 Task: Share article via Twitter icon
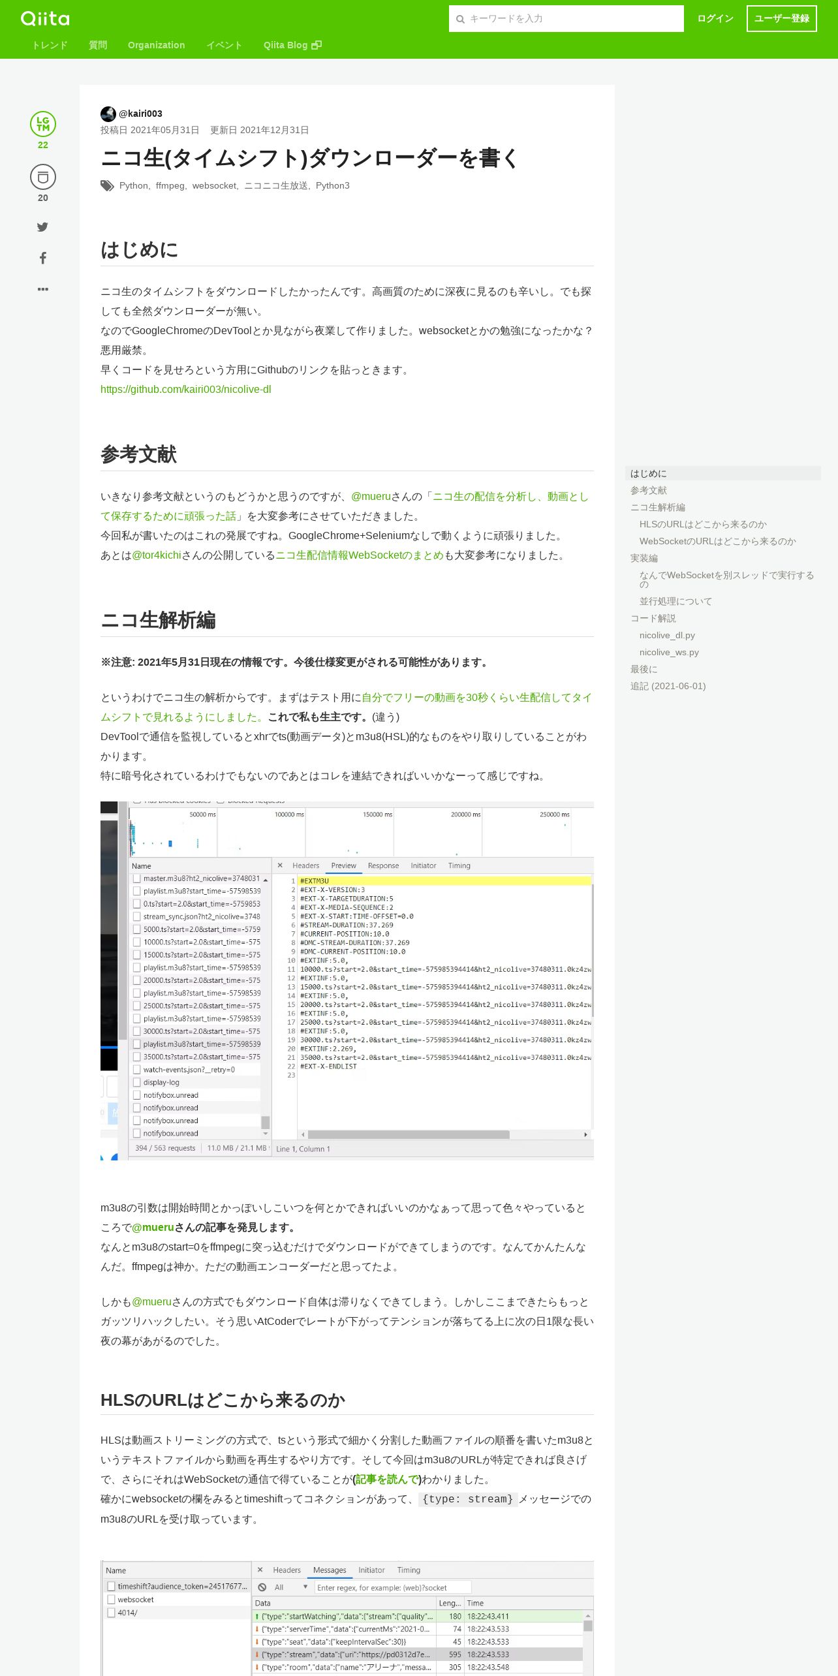42,227
